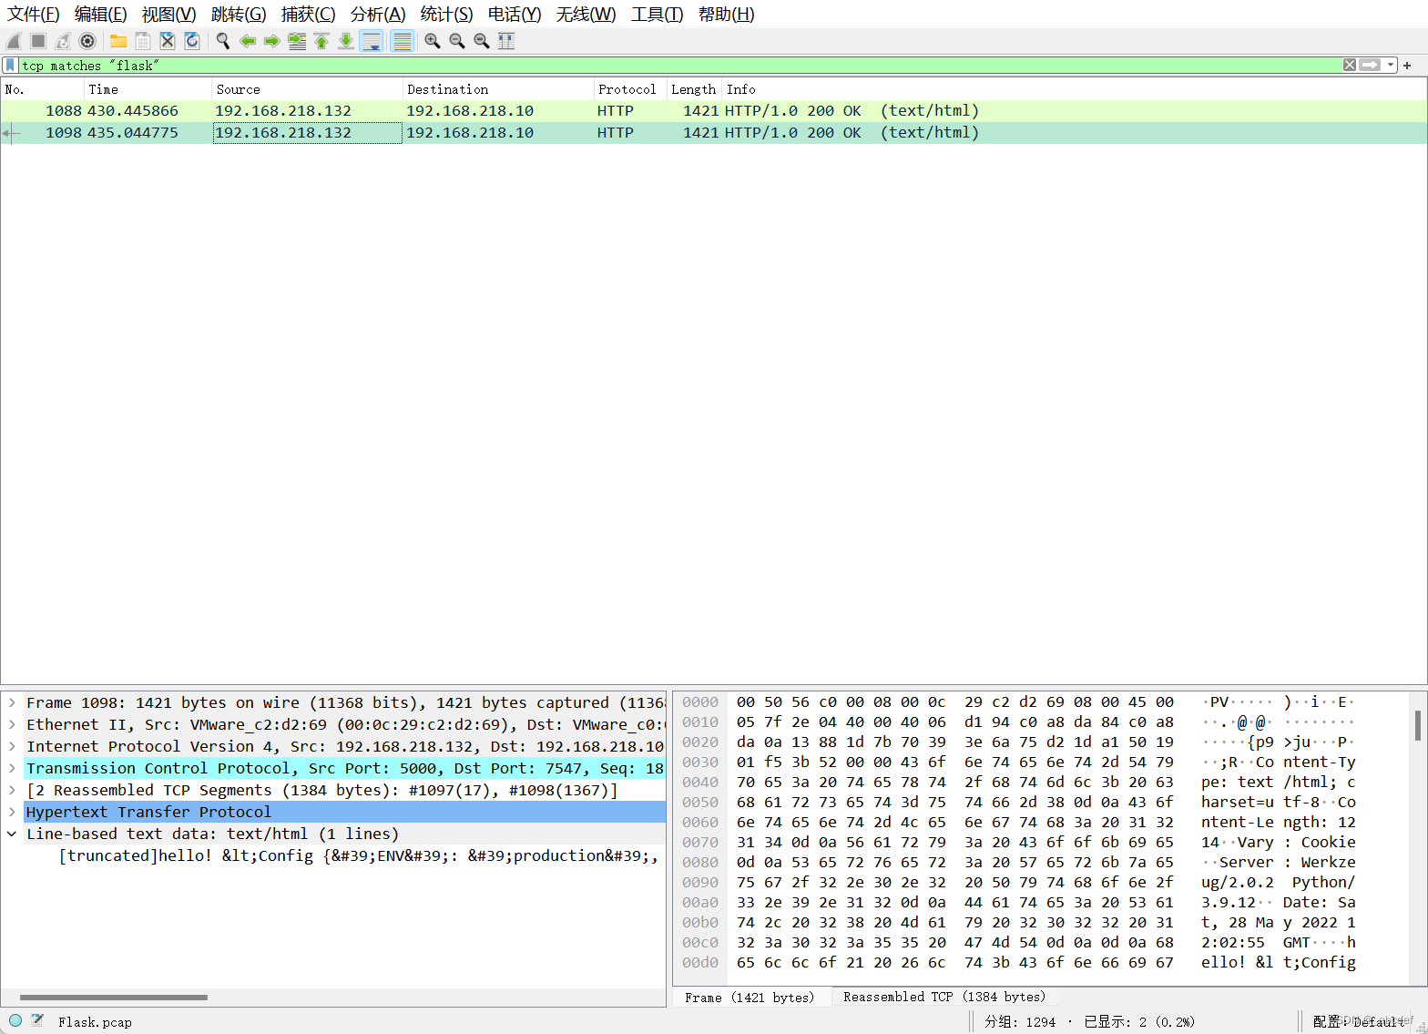Image resolution: width=1428 pixels, height=1034 pixels.
Task: Open the 电话(Y) menu
Action: (515, 15)
